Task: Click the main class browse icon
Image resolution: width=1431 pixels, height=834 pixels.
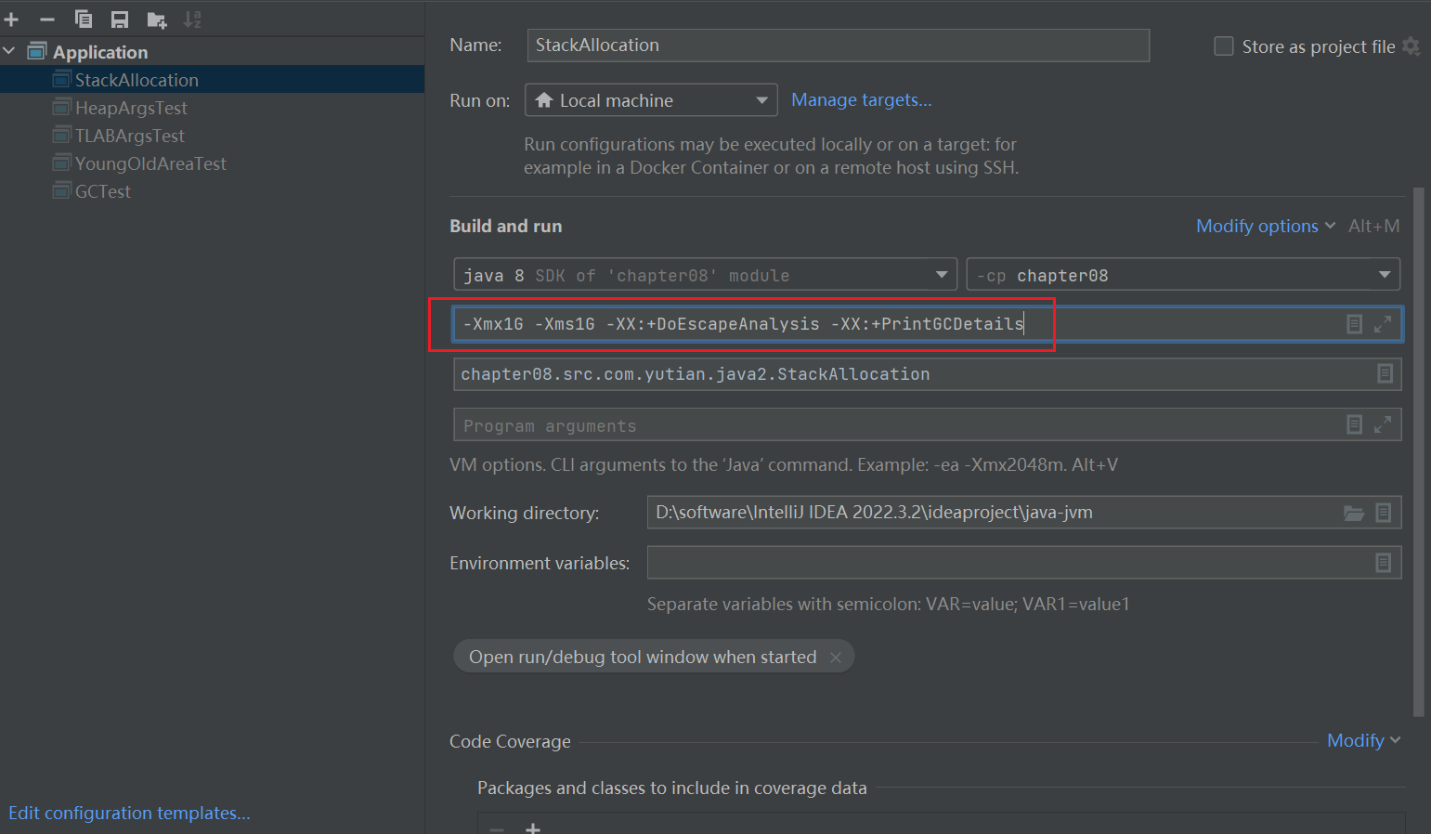Action: pyautogui.click(x=1385, y=373)
